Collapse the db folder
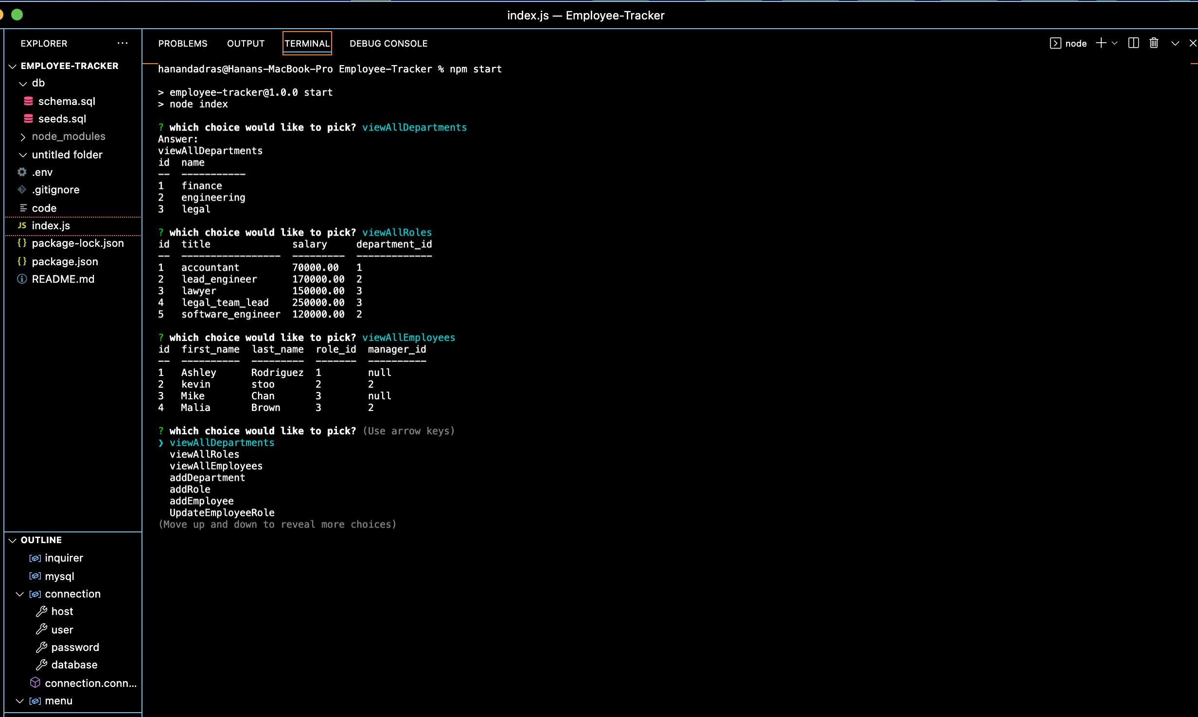1198x717 pixels. click(x=22, y=84)
